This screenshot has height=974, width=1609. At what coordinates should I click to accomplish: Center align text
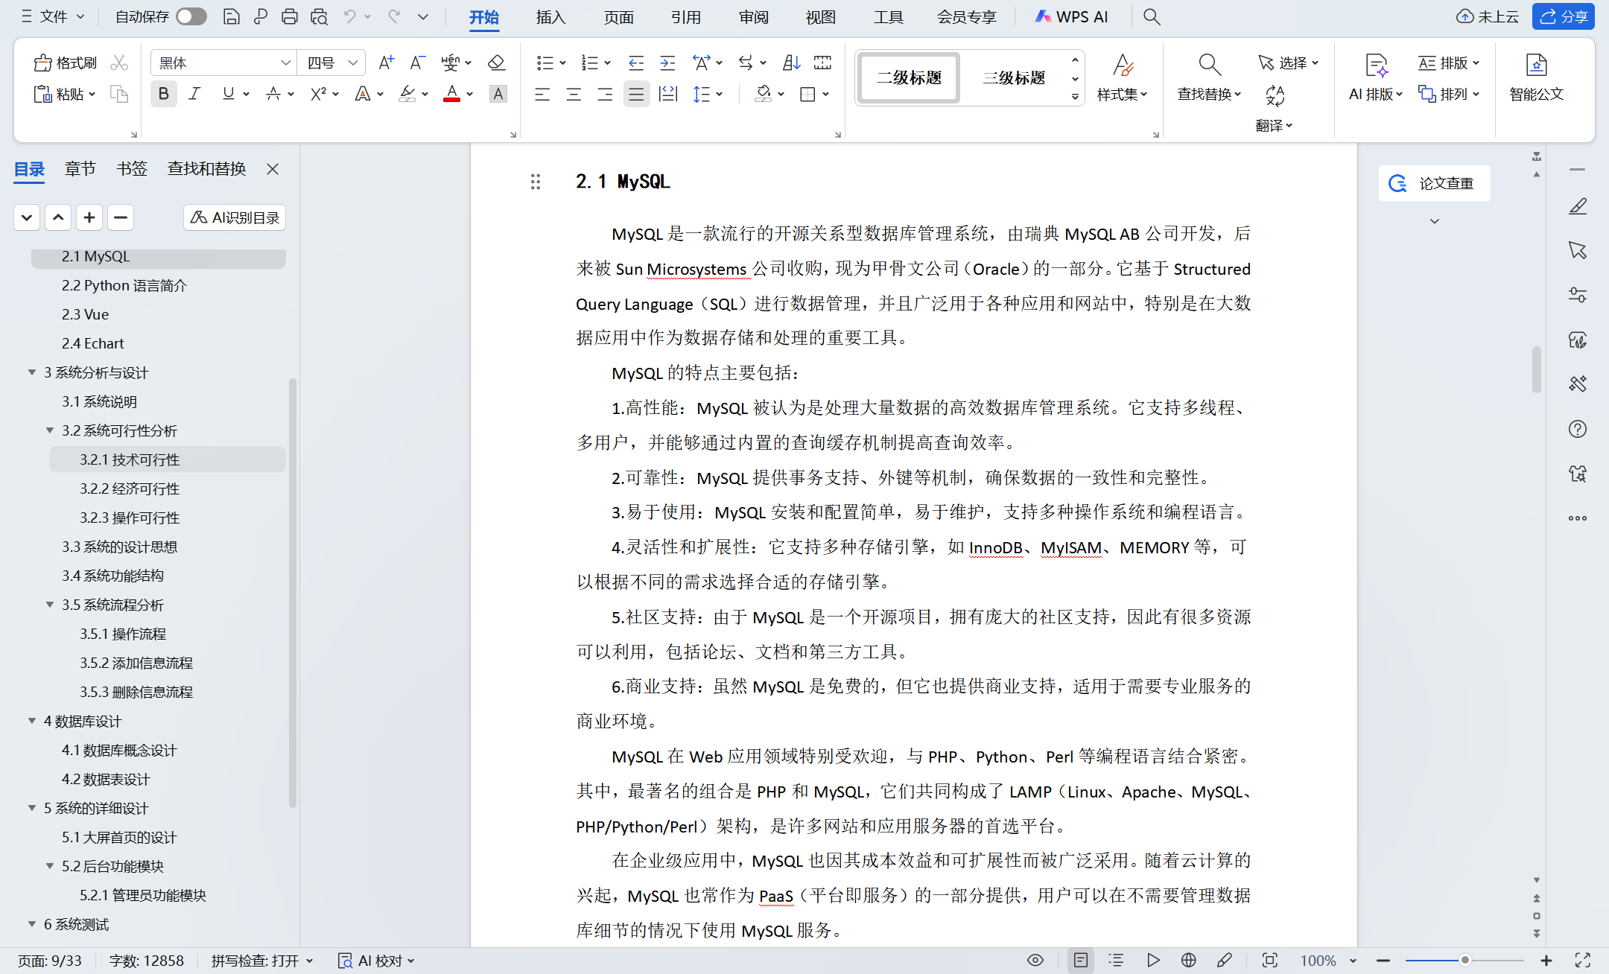point(574,94)
